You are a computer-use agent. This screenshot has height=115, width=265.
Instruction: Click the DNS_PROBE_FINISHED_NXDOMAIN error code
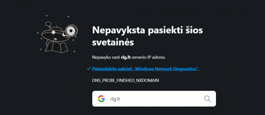coord(125,80)
